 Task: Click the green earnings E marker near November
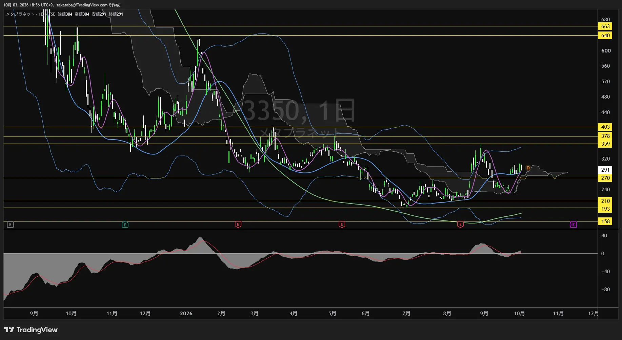click(x=125, y=225)
